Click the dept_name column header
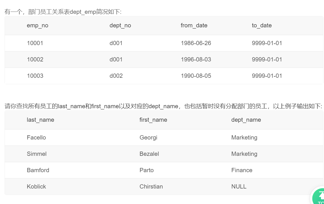The image size is (324, 204). (246, 120)
